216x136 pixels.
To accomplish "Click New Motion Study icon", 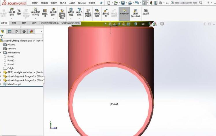I will (x=88, y=10).
